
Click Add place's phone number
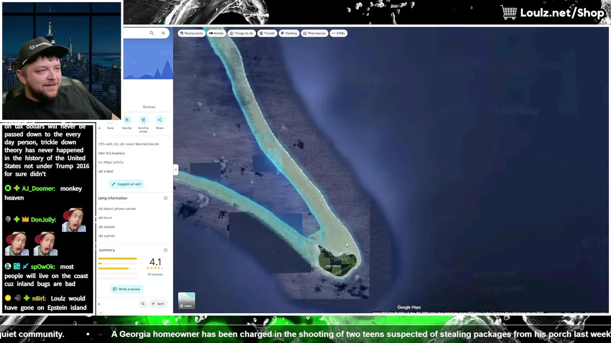[x=117, y=209]
